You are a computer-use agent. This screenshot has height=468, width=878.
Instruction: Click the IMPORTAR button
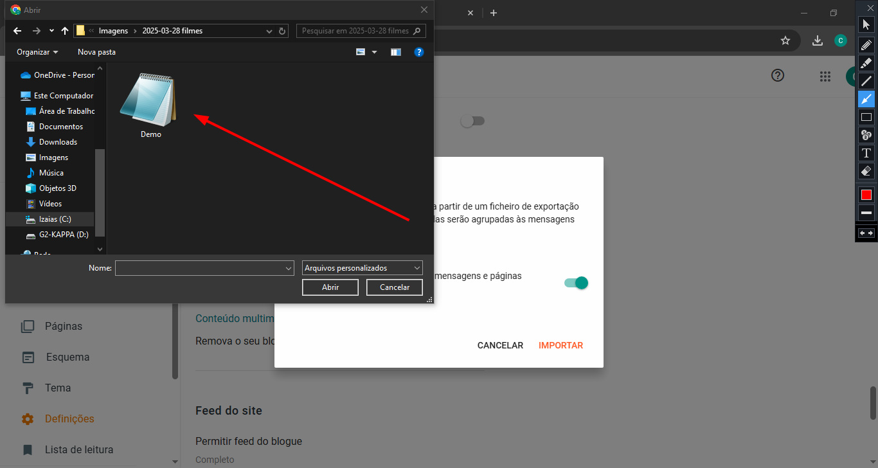pyautogui.click(x=560, y=345)
